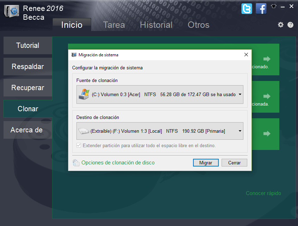Screen dimensions: 298x226
Task: Open the Facebook link icon
Action: [261, 9]
